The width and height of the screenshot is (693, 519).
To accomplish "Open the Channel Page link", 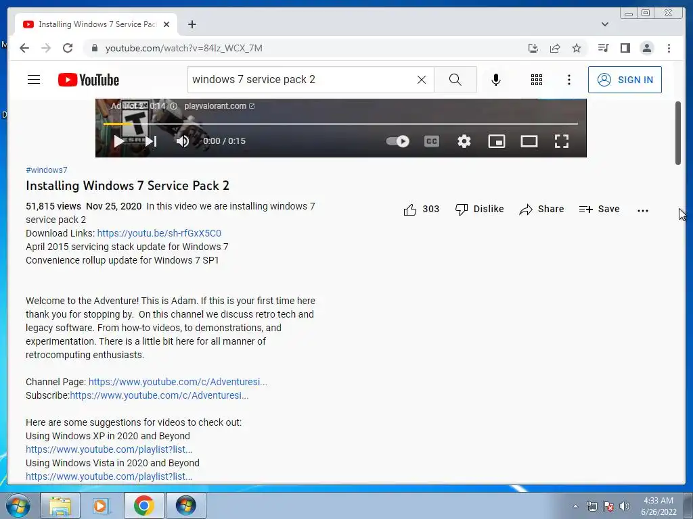I will point(178,382).
